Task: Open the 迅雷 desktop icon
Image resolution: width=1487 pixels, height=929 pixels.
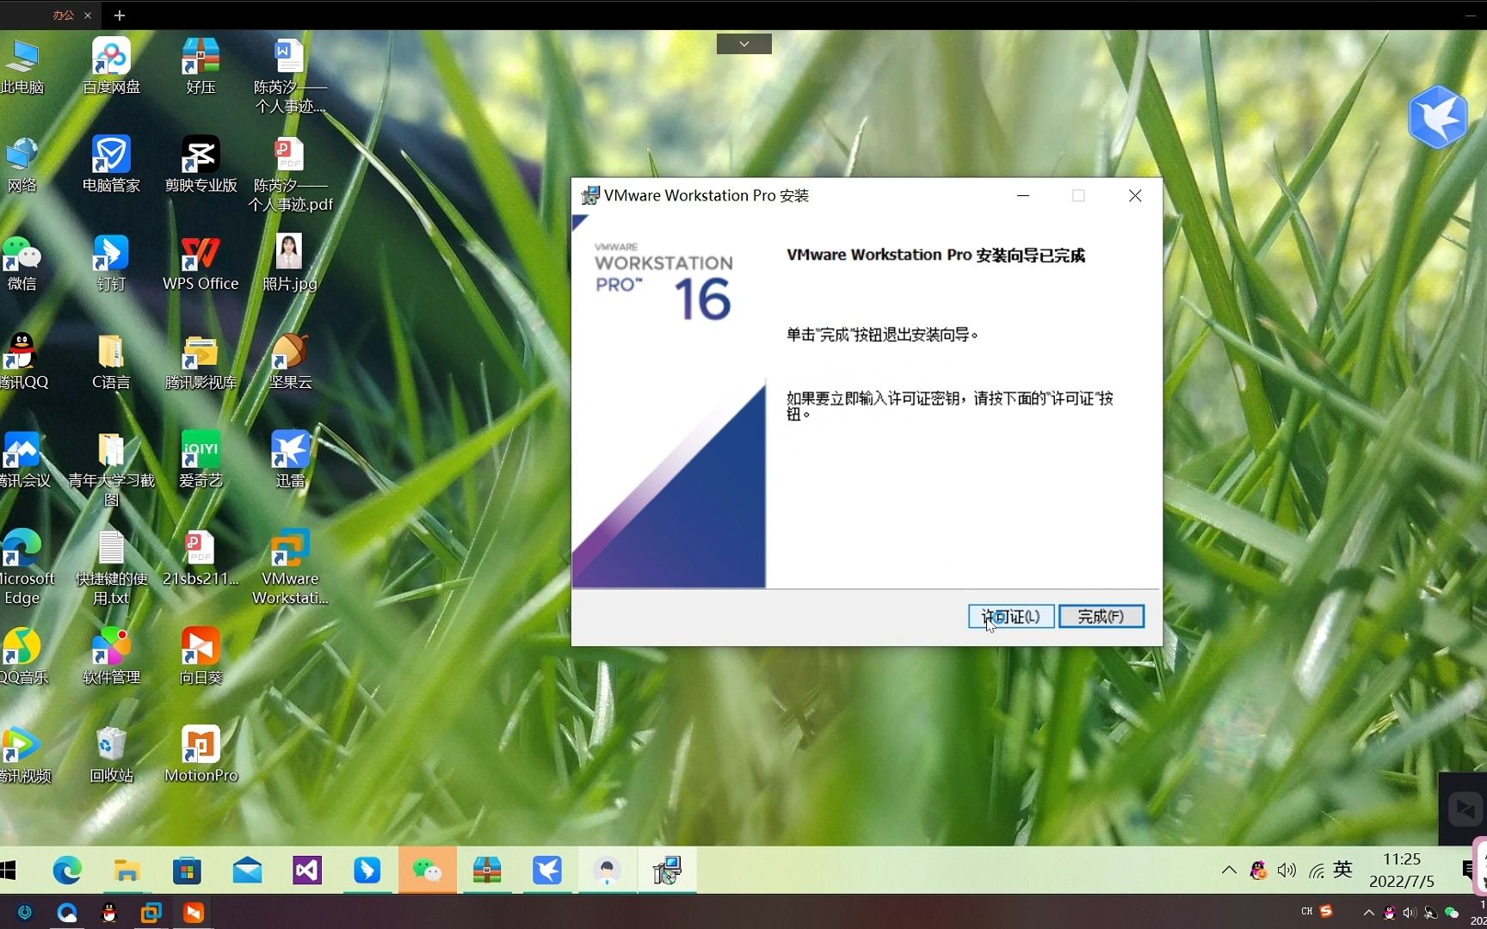Action: [290, 460]
